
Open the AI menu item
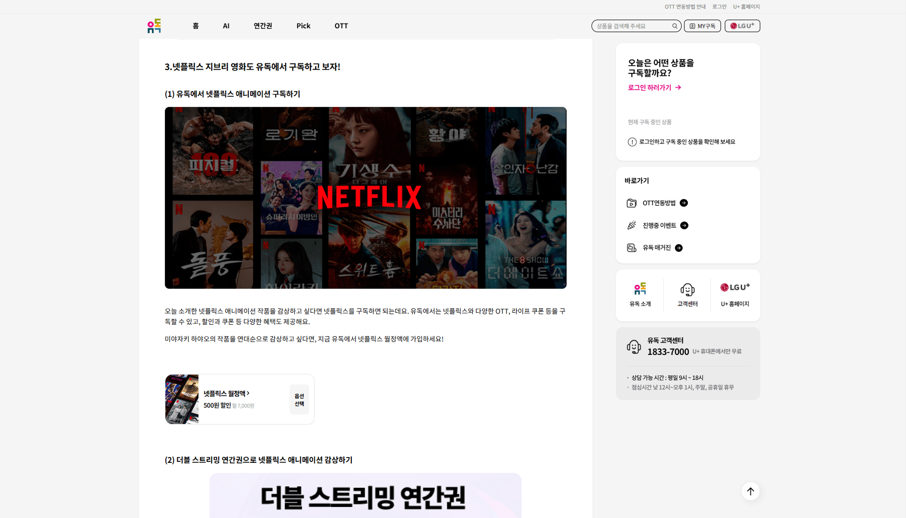click(226, 26)
